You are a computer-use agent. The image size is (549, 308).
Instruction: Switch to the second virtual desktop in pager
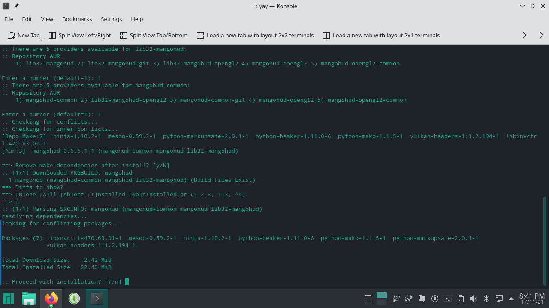coord(381,302)
